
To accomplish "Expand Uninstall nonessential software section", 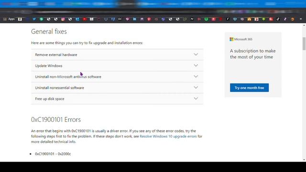I will click(117, 88).
